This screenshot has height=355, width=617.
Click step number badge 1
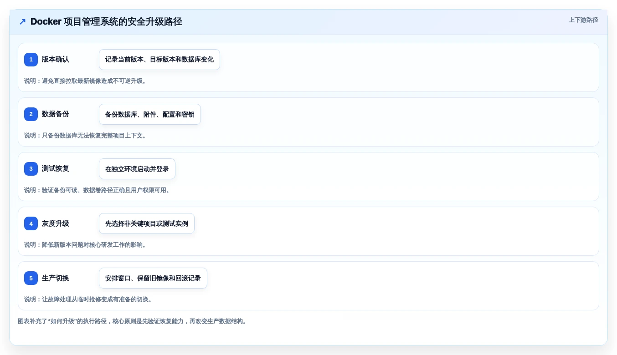tap(31, 60)
